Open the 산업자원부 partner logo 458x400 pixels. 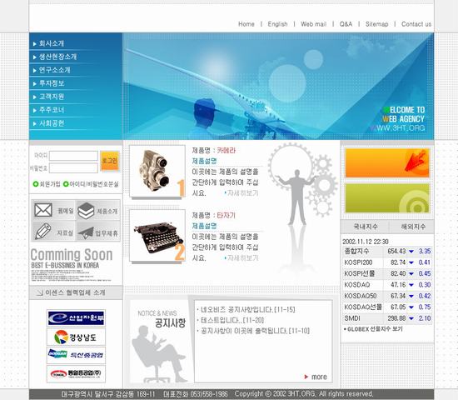pos(76,318)
